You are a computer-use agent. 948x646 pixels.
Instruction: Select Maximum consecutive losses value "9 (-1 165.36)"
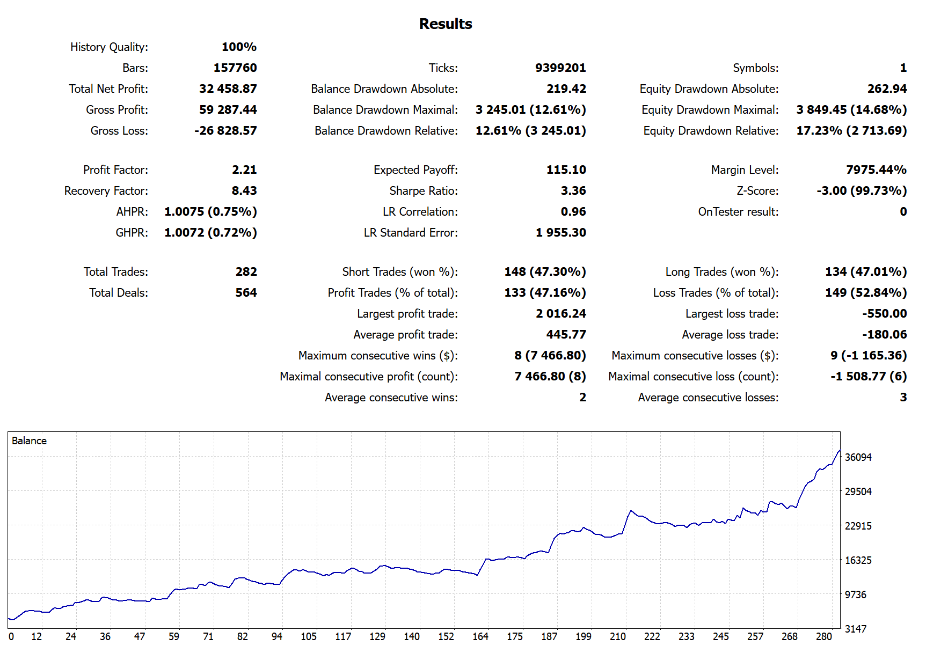click(869, 356)
